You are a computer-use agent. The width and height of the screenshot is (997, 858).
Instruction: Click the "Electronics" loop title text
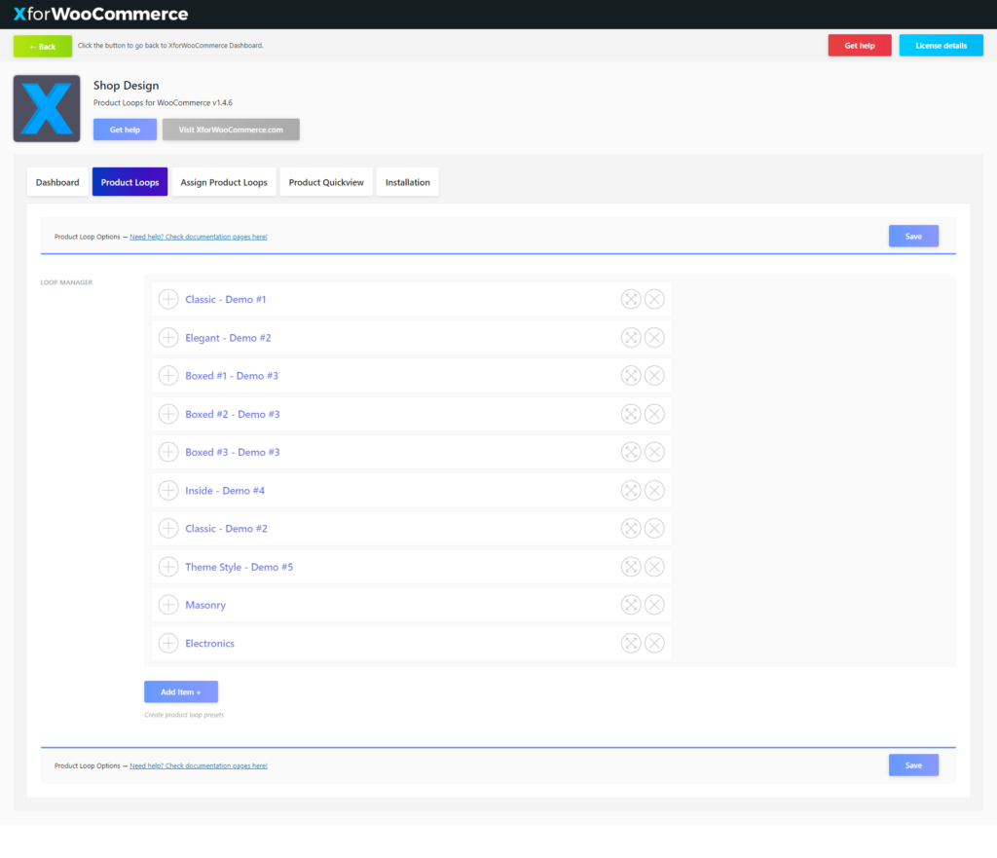click(x=210, y=643)
